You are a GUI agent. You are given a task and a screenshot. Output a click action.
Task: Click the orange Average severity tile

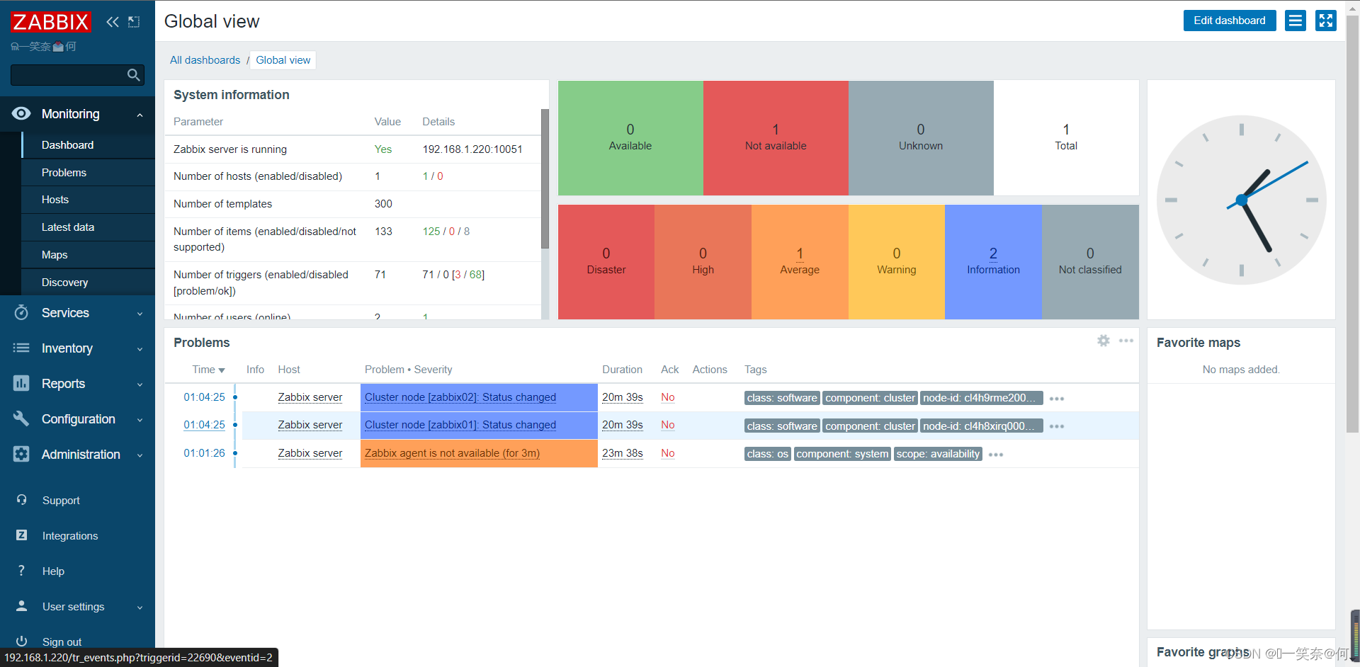[x=800, y=262]
